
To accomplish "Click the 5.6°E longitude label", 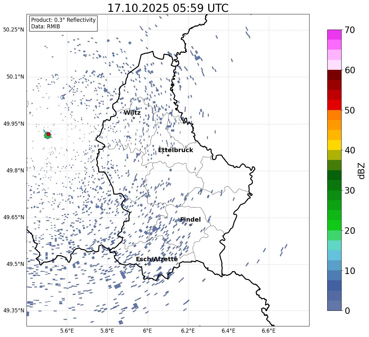I will click(67, 331).
